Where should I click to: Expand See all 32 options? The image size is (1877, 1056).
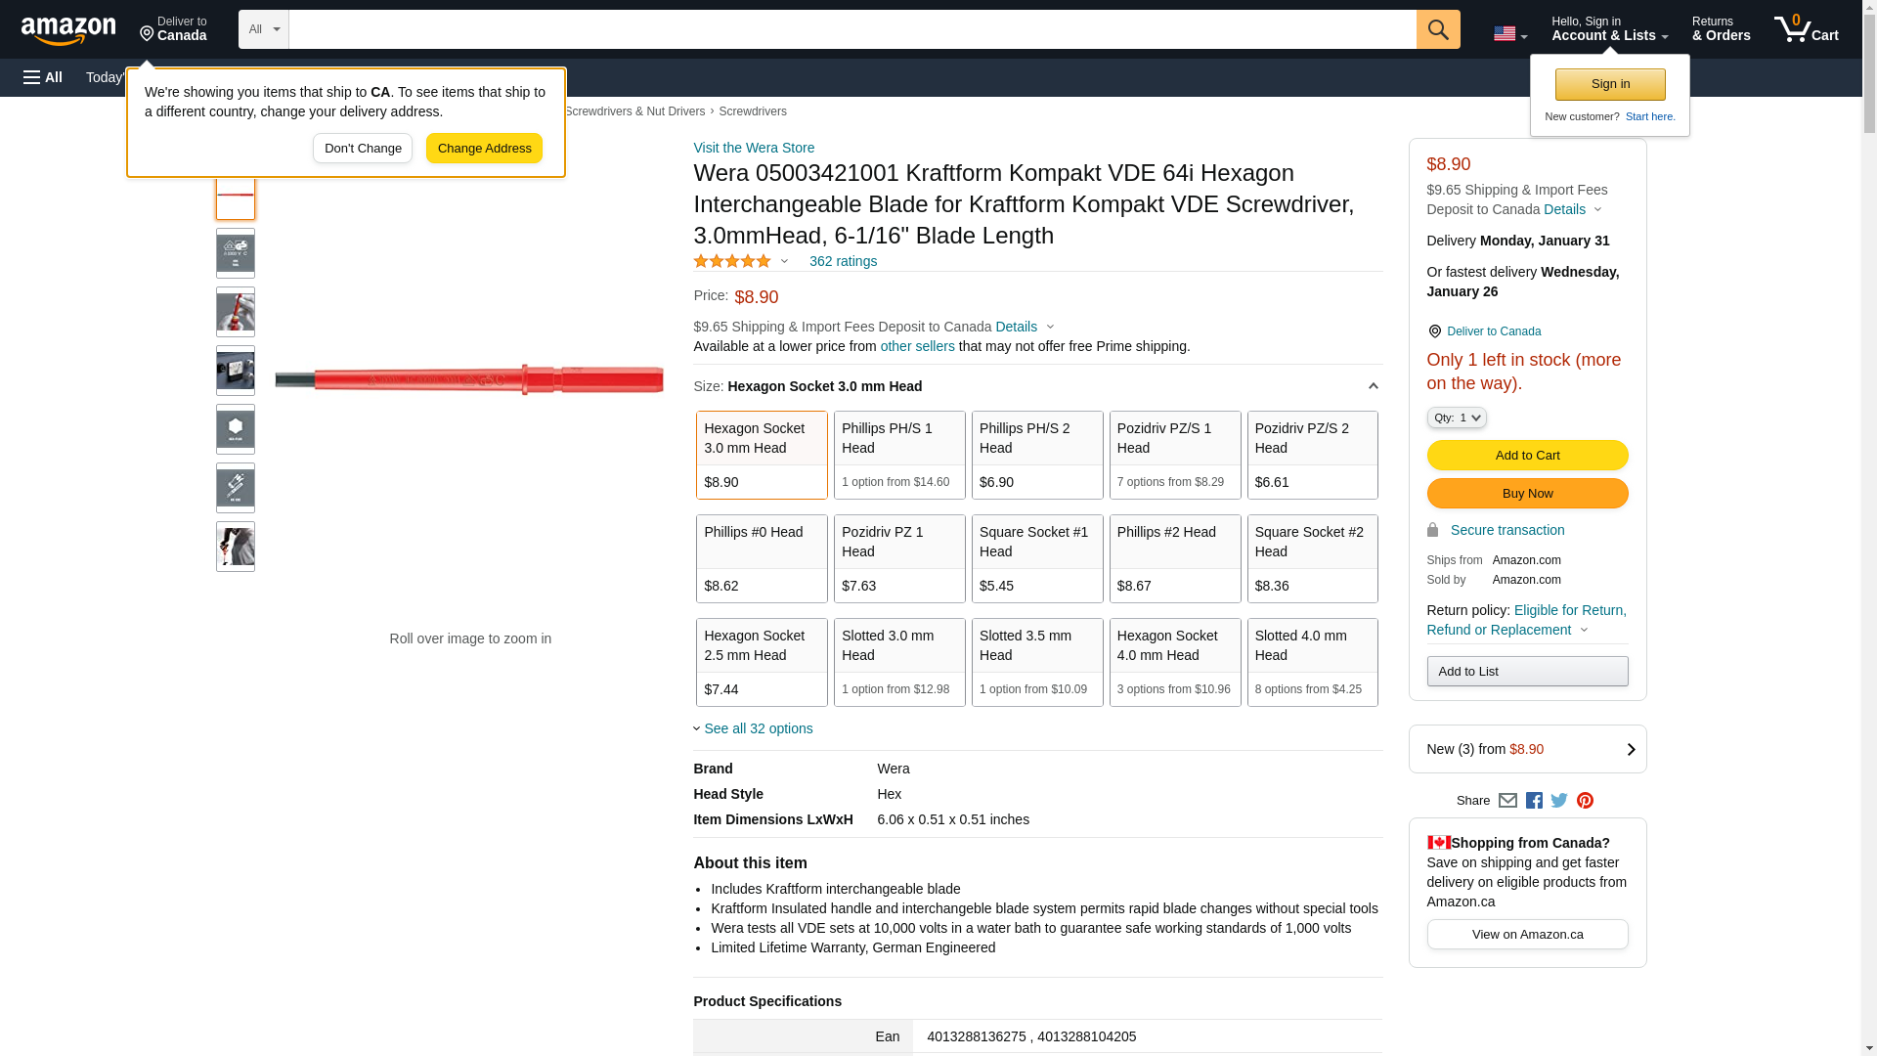click(x=757, y=728)
